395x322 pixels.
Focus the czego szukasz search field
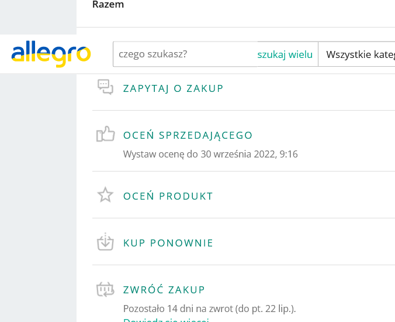coord(184,54)
